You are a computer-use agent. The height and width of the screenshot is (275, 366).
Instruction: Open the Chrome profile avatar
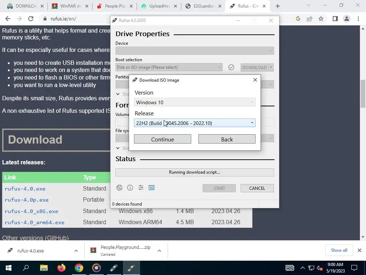pyautogui.click(x=347, y=19)
